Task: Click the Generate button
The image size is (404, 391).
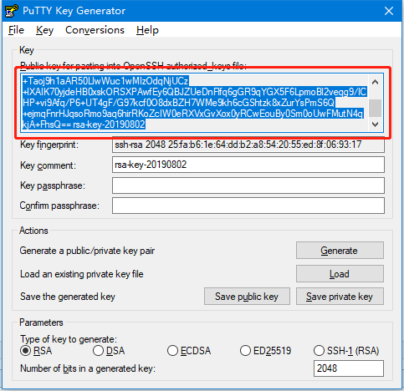Action: [340, 251]
